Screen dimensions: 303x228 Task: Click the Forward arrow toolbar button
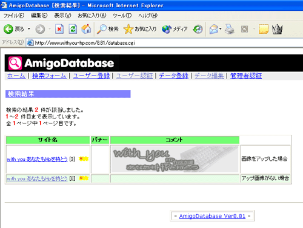point(40,29)
